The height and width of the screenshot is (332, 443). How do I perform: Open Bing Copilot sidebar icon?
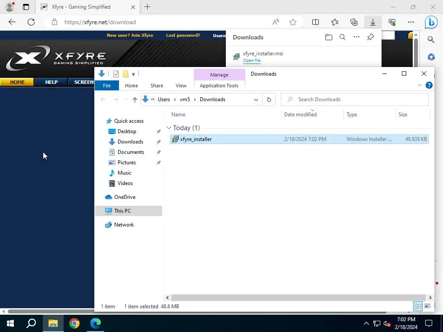pyautogui.click(x=431, y=22)
